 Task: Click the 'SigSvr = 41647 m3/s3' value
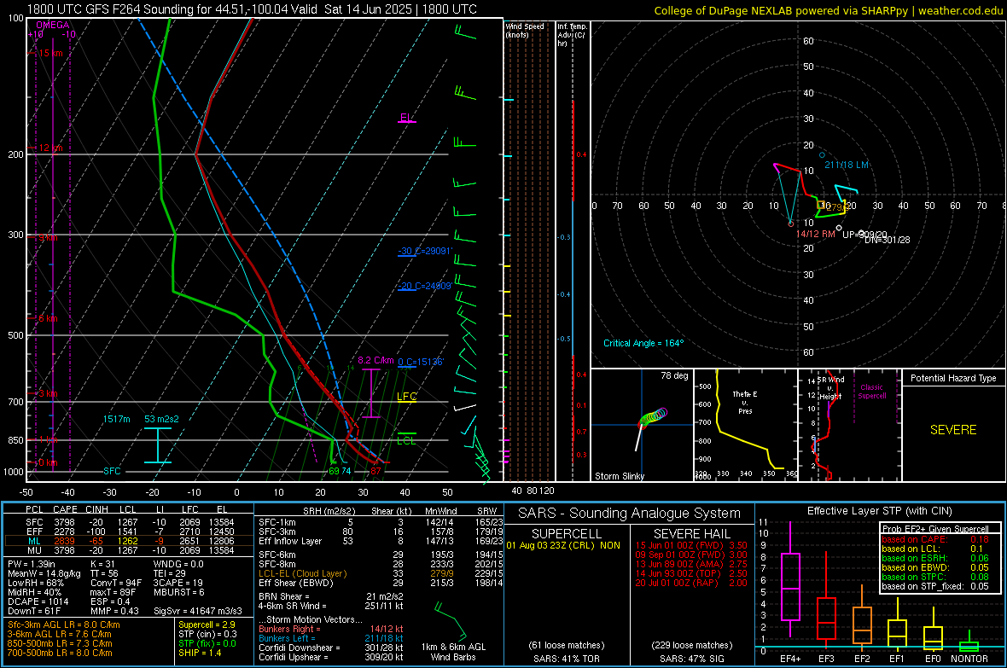(x=198, y=611)
